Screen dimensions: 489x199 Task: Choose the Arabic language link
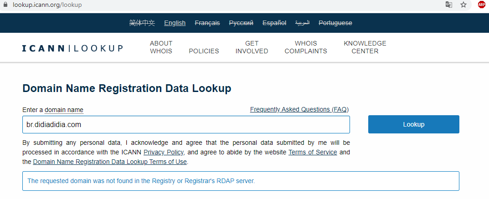pos(303,23)
